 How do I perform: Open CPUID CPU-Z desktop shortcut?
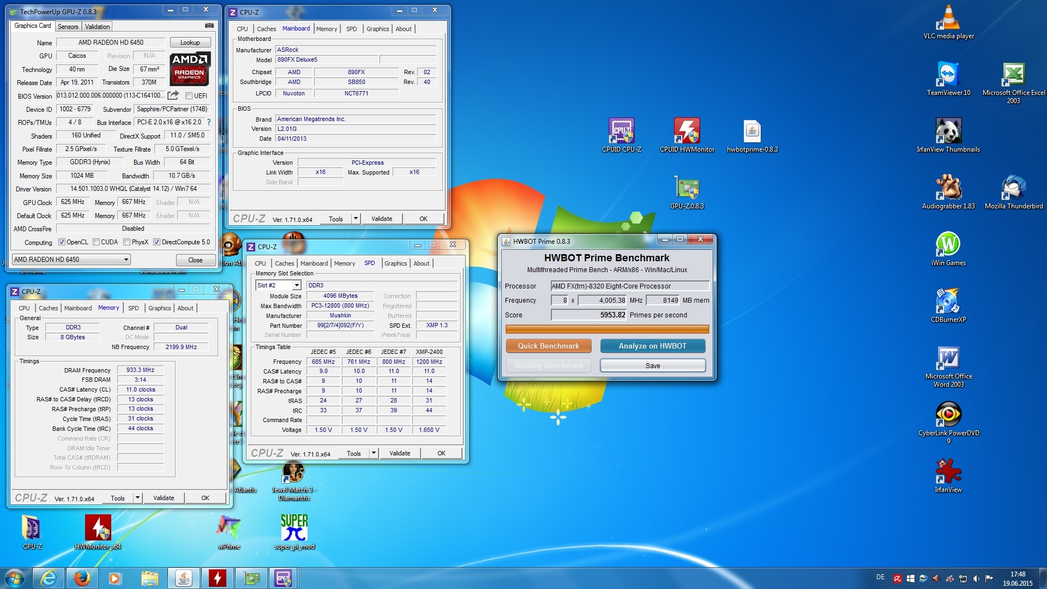point(622,135)
